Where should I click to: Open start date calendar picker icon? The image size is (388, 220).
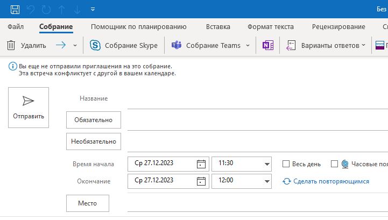pos(201,164)
